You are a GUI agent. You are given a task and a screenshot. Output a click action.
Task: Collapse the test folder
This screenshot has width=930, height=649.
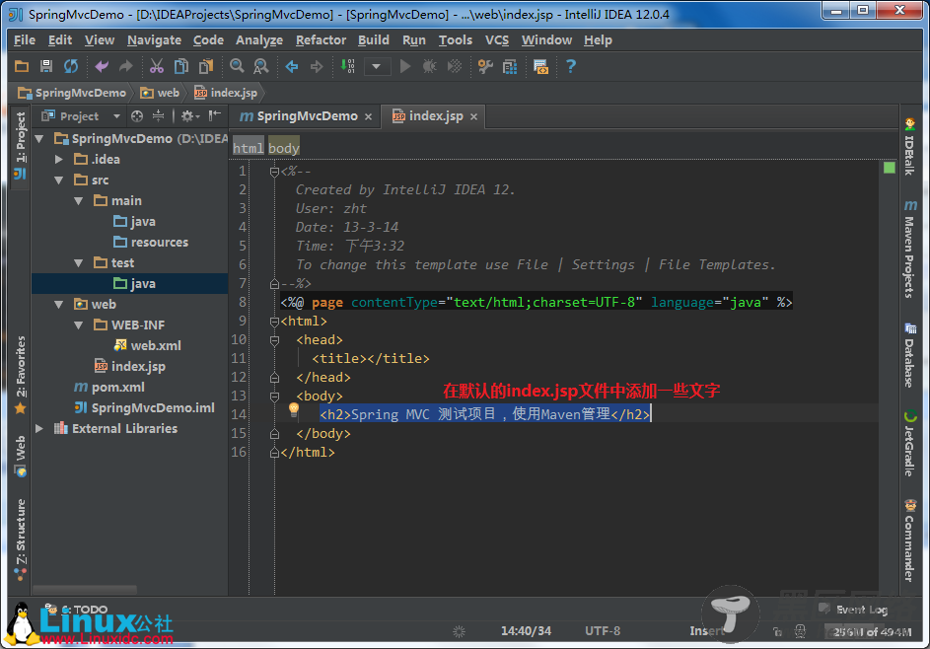78,262
